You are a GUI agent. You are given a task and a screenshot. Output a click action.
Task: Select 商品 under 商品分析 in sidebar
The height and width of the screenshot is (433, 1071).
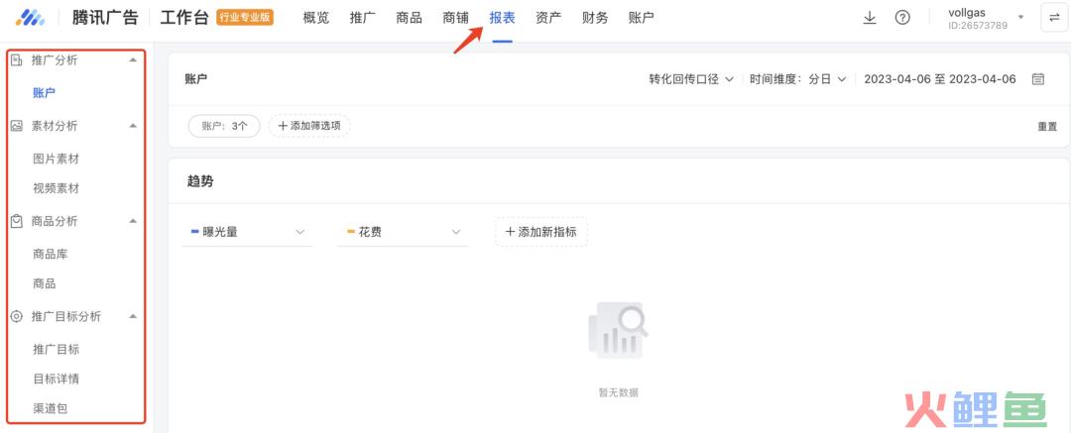pyautogui.click(x=45, y=284)
